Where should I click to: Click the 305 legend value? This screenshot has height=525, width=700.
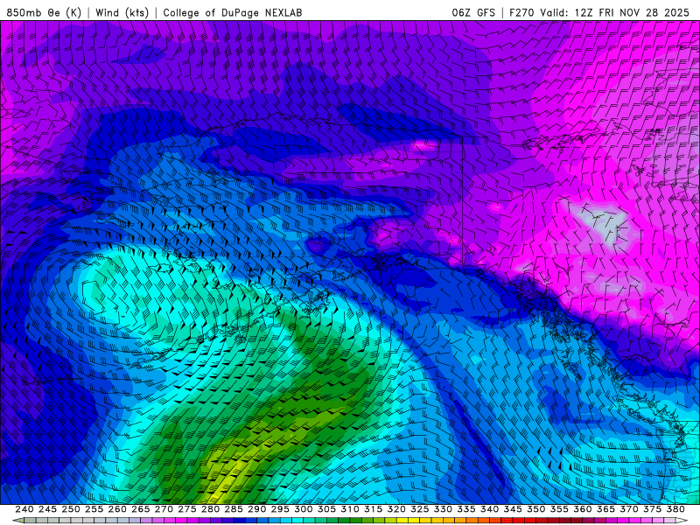[326, 509]
